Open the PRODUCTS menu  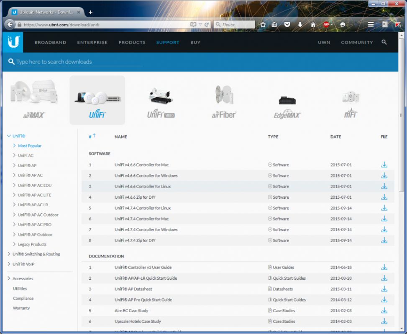[132, 43]
